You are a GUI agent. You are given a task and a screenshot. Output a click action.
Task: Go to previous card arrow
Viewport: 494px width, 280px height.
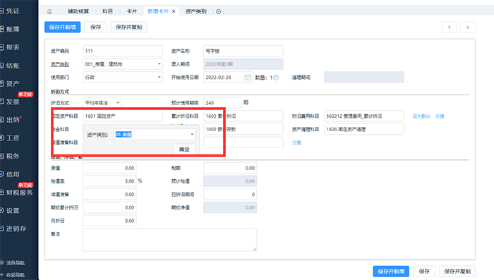click(449, 27)
